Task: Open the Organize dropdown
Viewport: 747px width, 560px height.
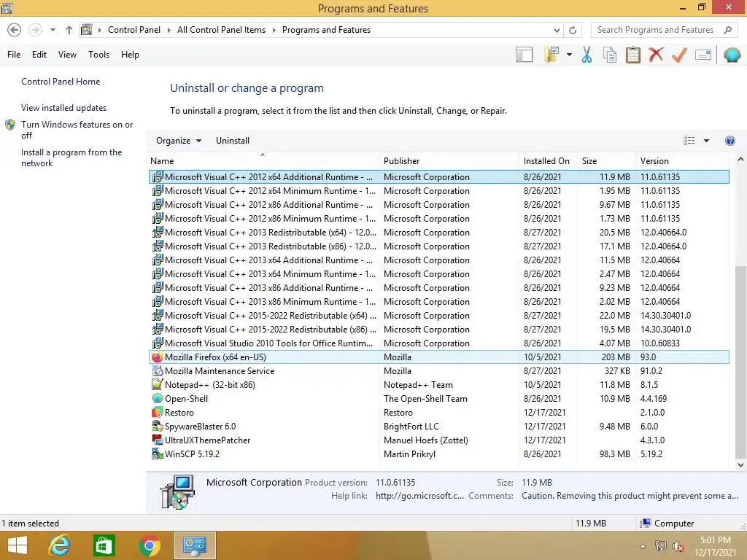Action: (x=179, y=141)
